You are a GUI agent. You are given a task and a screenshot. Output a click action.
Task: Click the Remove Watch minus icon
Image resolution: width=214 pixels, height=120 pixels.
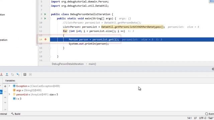click(5, 92)
